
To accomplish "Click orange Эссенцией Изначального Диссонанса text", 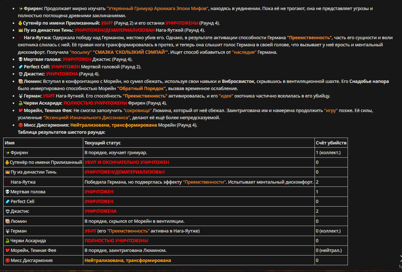I will coord(86,118).
